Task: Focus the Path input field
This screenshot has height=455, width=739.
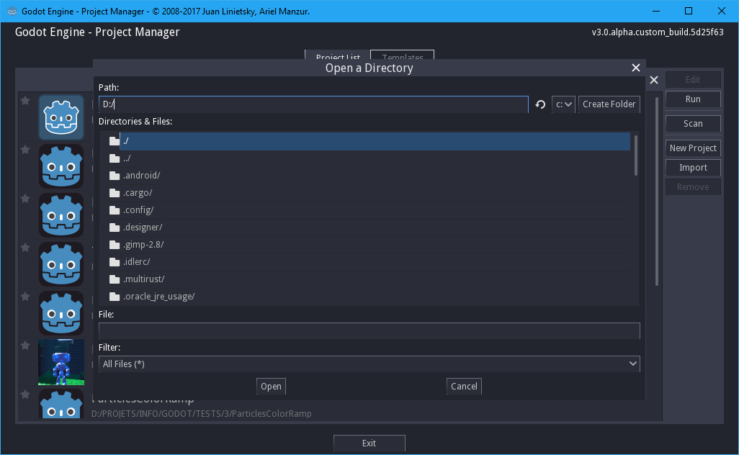Action: coord(313,104)
